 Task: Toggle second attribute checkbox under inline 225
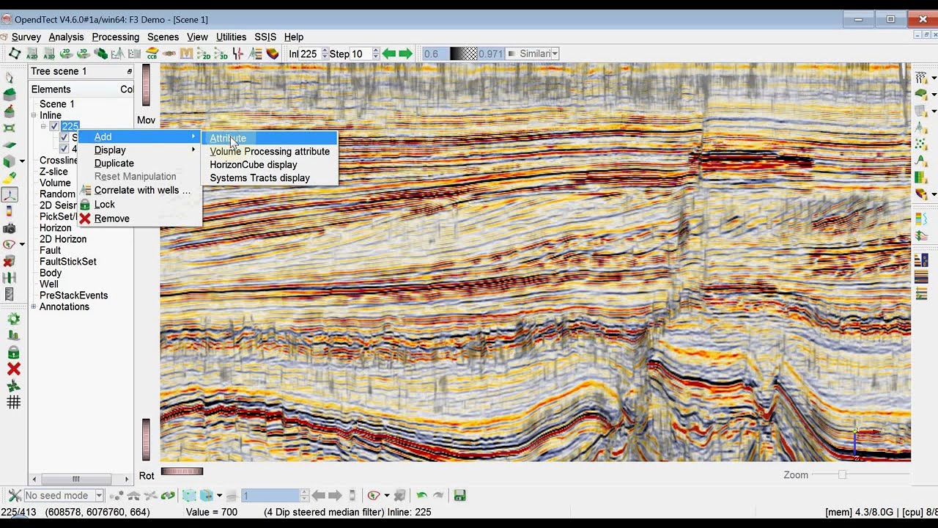pos(64,149)
